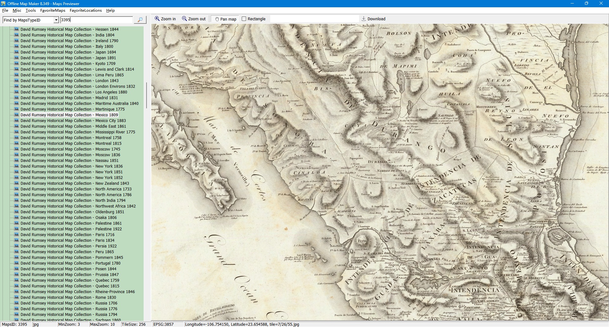Click map icon beside Paris 1716

[16, 234]
